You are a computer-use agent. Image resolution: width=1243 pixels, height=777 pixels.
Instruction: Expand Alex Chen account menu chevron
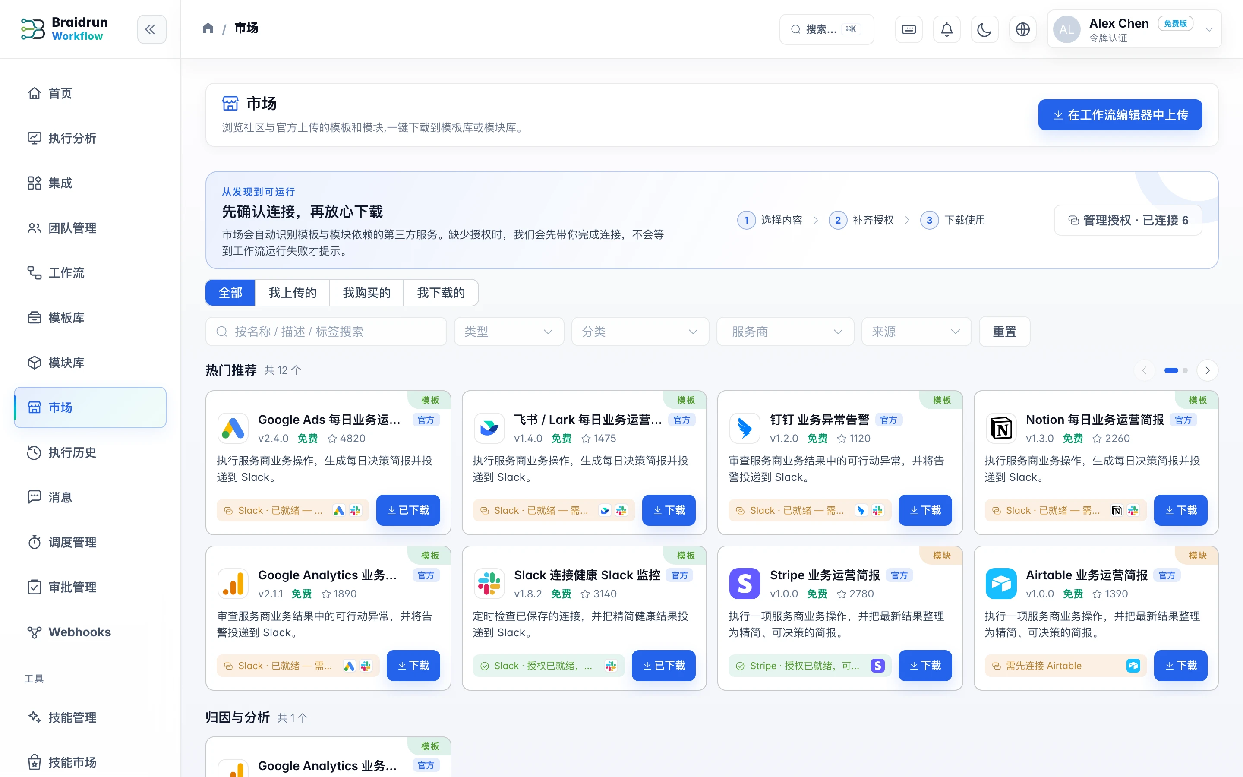point(1209,29)
